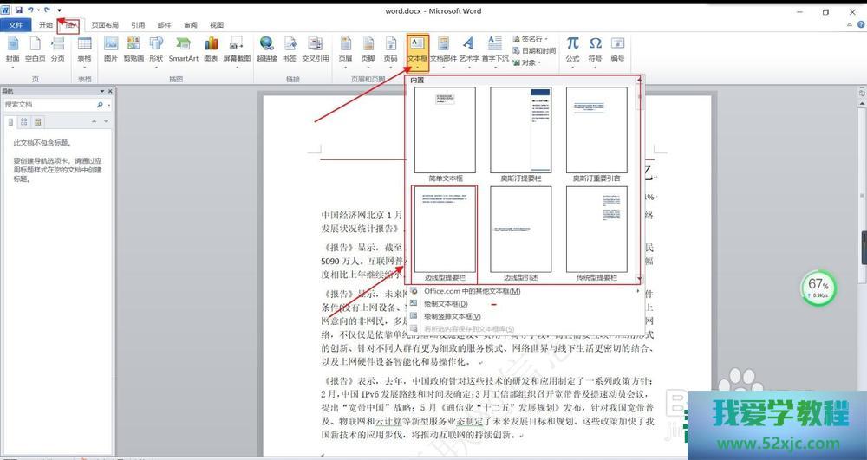Select the 艺术字 WordArt icon
The height and width of the screenshot is (460, 867).
point(468,48)
